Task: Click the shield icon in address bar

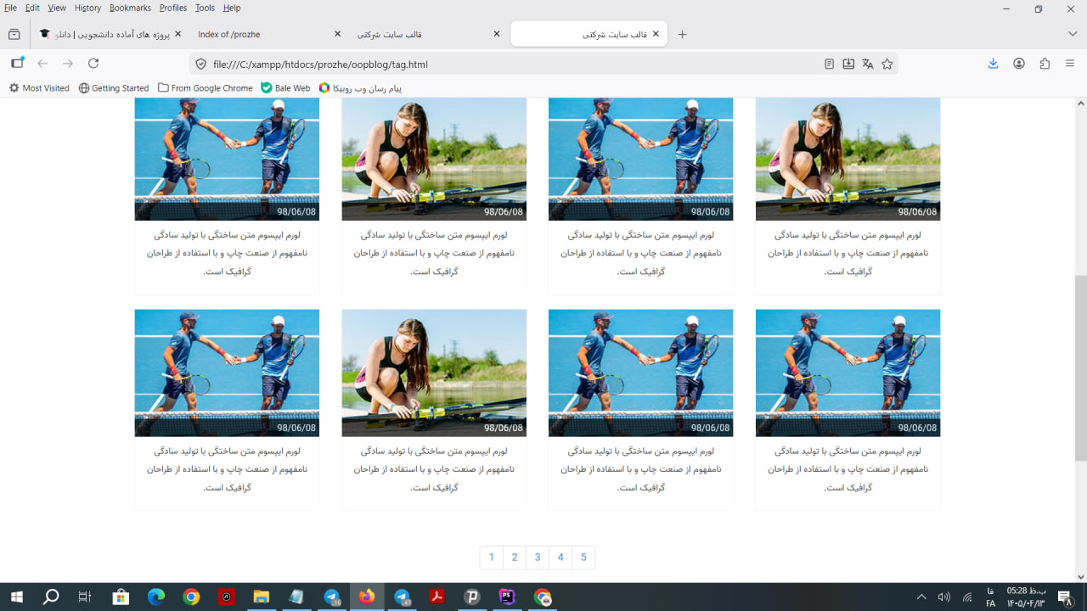Action: tap(201, 64)
